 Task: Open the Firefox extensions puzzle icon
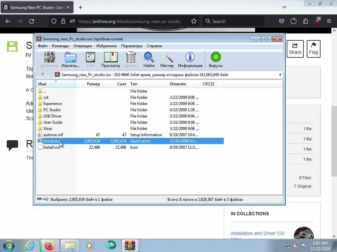305,21
